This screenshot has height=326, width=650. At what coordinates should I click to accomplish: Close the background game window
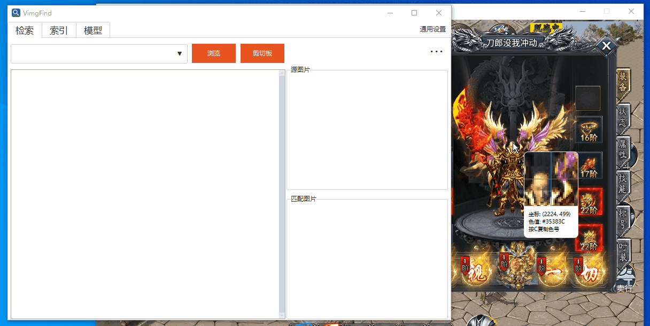tap(631, 11)
